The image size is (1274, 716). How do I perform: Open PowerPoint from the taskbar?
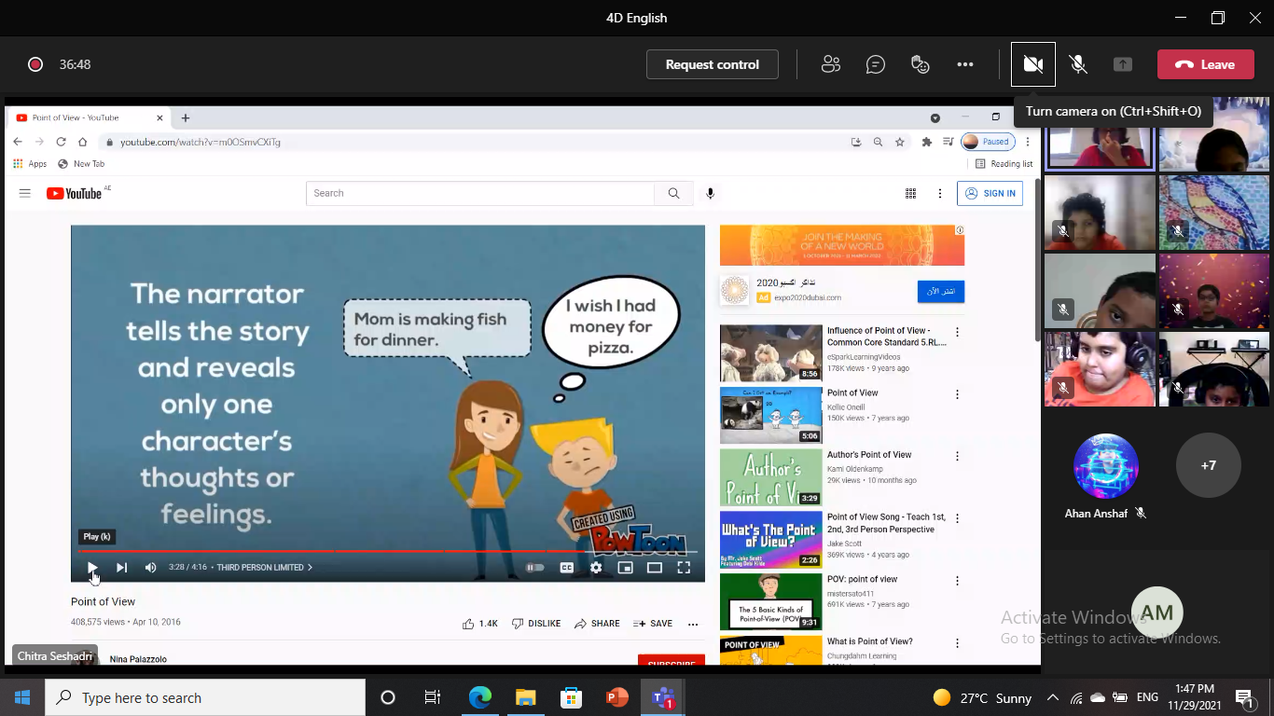(x=617, y=697)
